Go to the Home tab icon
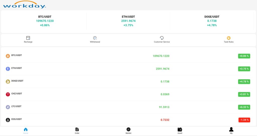257x136 pixels. (x=26, y=129)
